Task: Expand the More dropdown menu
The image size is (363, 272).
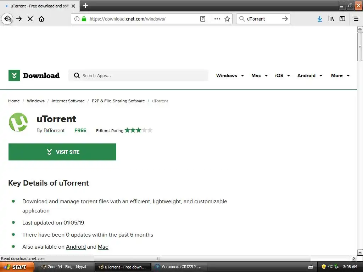Action: [340, 76]
